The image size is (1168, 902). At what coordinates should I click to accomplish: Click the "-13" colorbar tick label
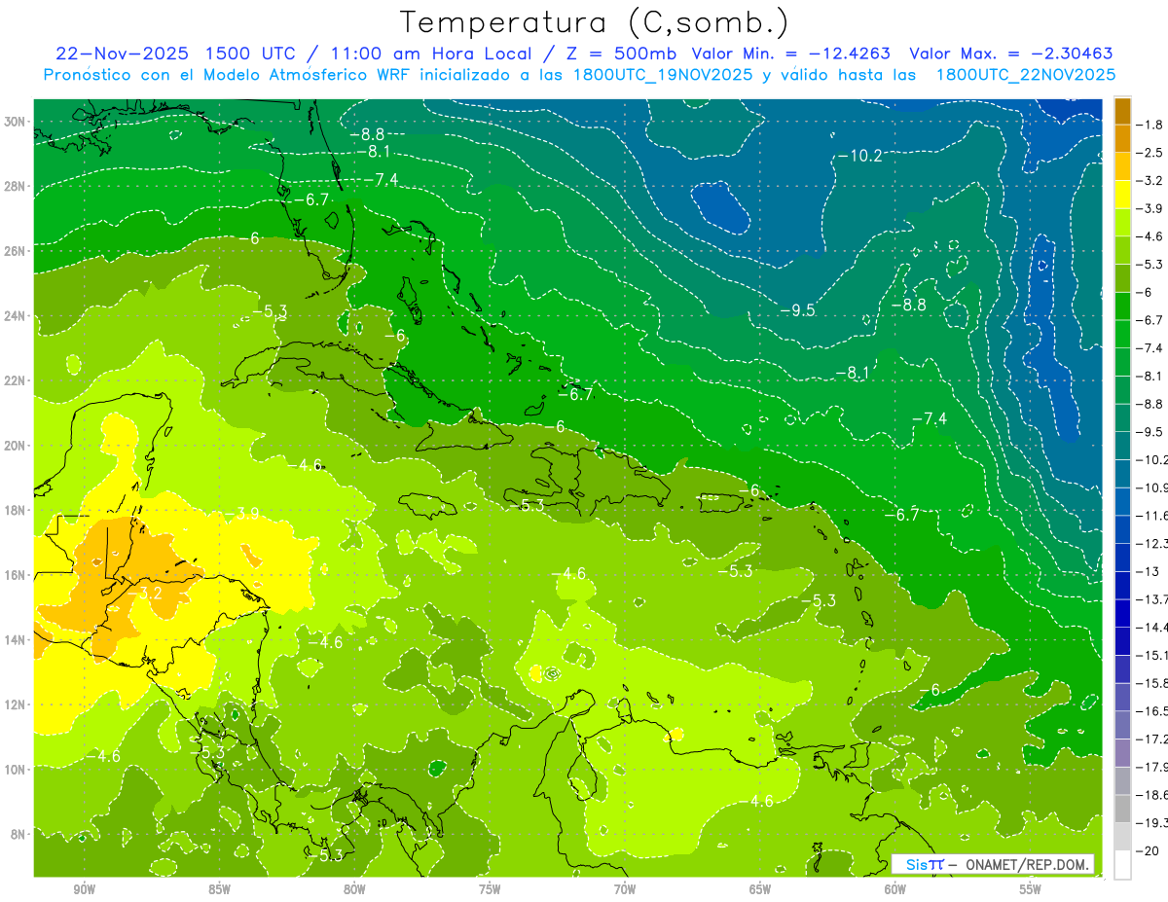click(x=1149, y=570)
